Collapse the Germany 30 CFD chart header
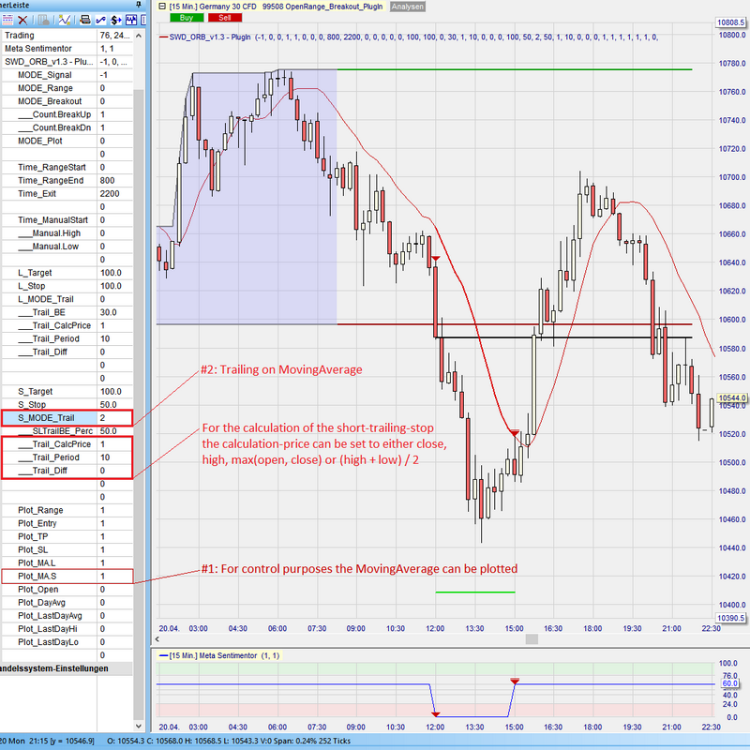750x750 pixels. pos(161,7)
